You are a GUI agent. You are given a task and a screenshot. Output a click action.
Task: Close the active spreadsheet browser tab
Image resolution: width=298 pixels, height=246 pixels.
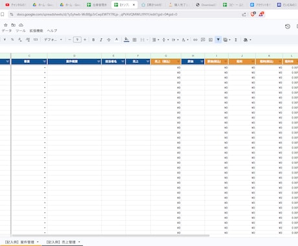tap(133, 5)
